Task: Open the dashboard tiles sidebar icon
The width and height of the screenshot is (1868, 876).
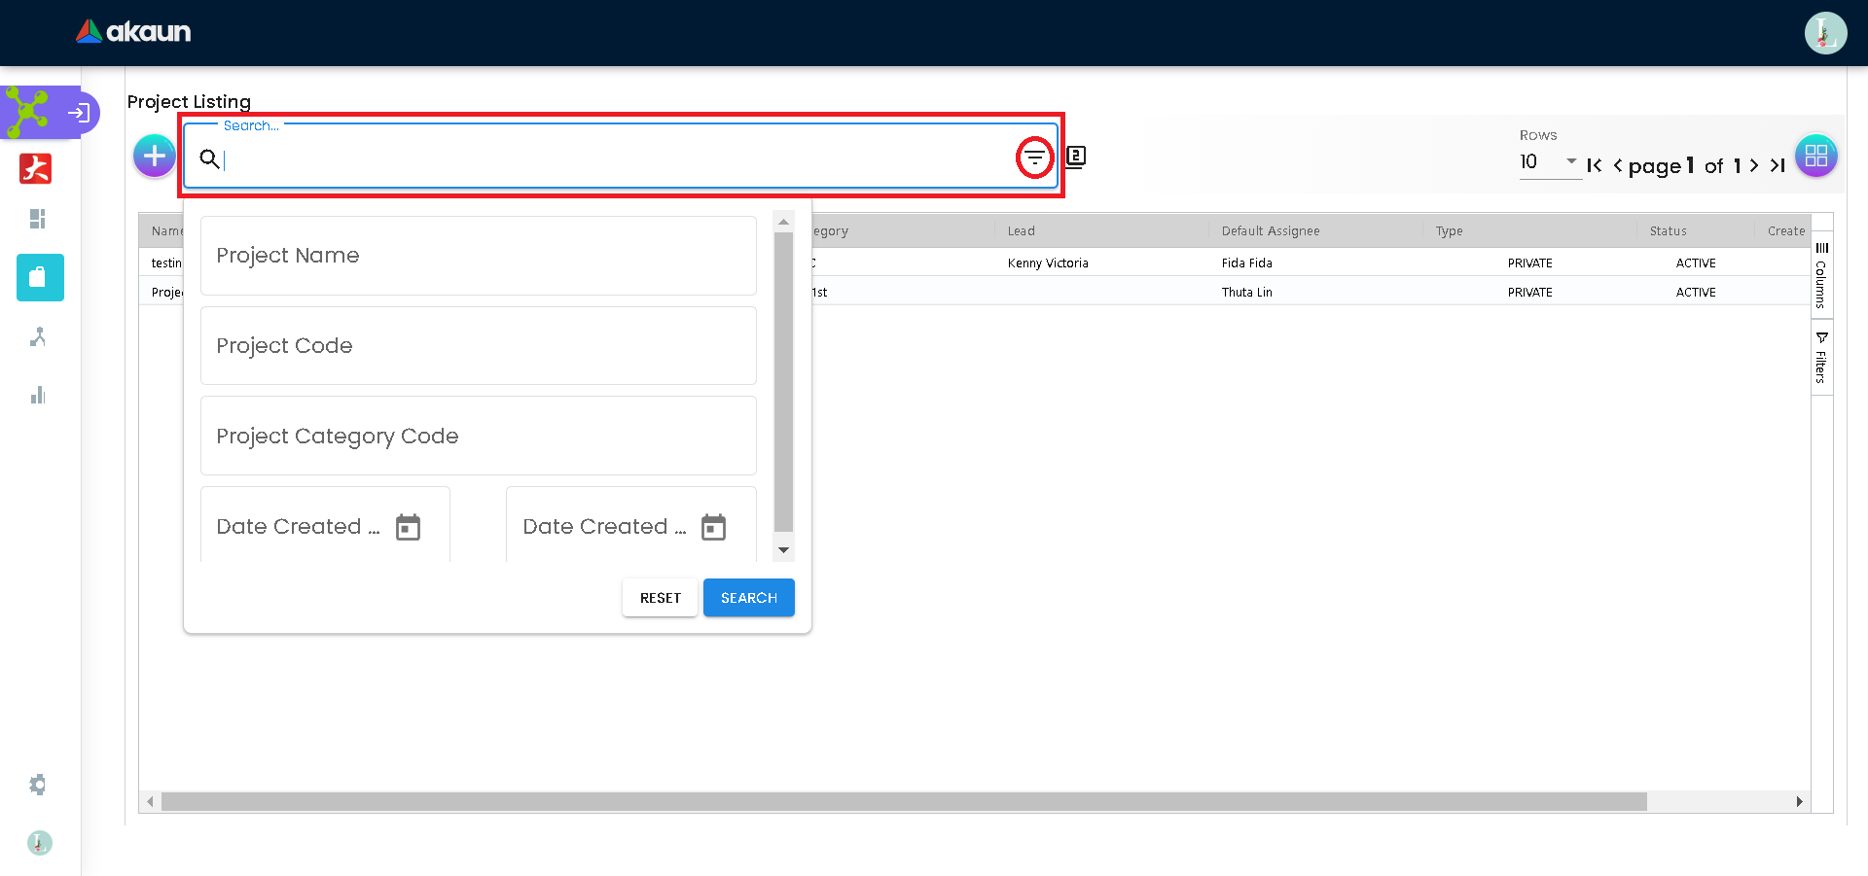Action: click(38, 219)
